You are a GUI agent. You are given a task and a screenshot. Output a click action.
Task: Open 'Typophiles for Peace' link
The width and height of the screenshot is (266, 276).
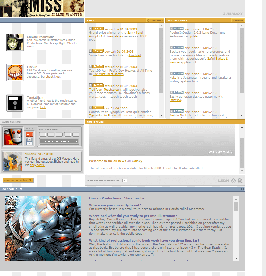tap(103, 116)
